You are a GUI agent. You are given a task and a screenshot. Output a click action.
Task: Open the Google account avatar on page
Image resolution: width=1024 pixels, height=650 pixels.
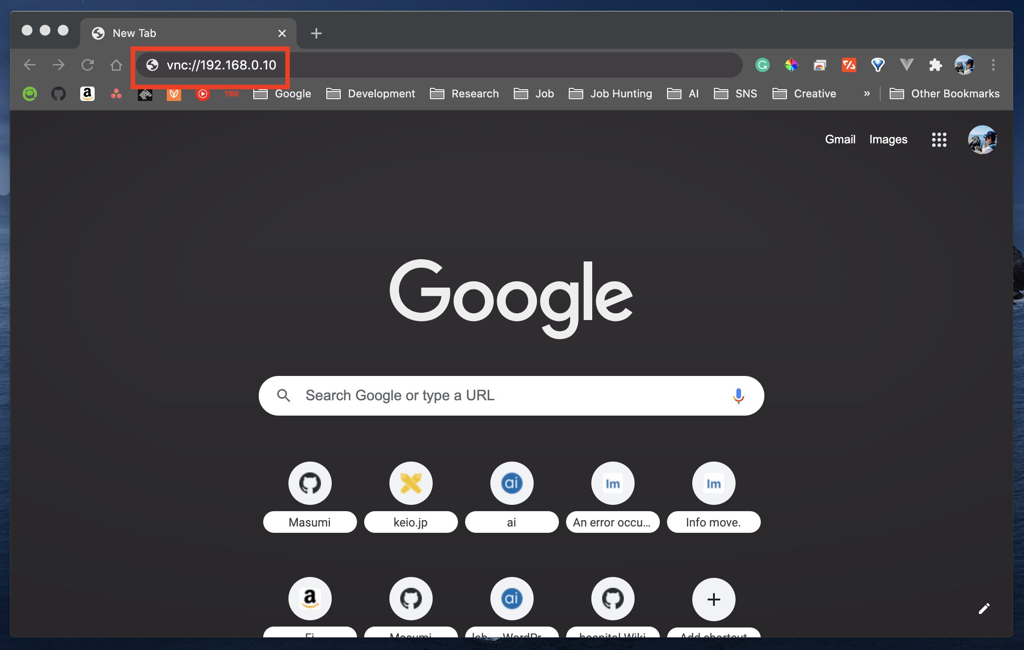pos(982,140)
